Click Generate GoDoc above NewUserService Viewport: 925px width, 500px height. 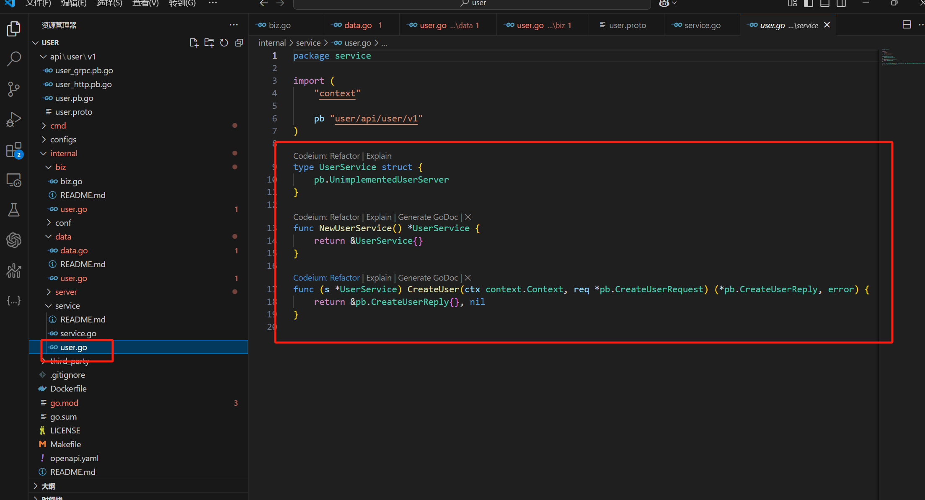tap(428, 217)
